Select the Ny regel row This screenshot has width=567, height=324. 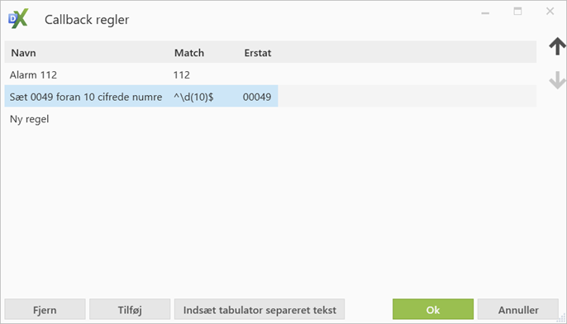(270, 119)
